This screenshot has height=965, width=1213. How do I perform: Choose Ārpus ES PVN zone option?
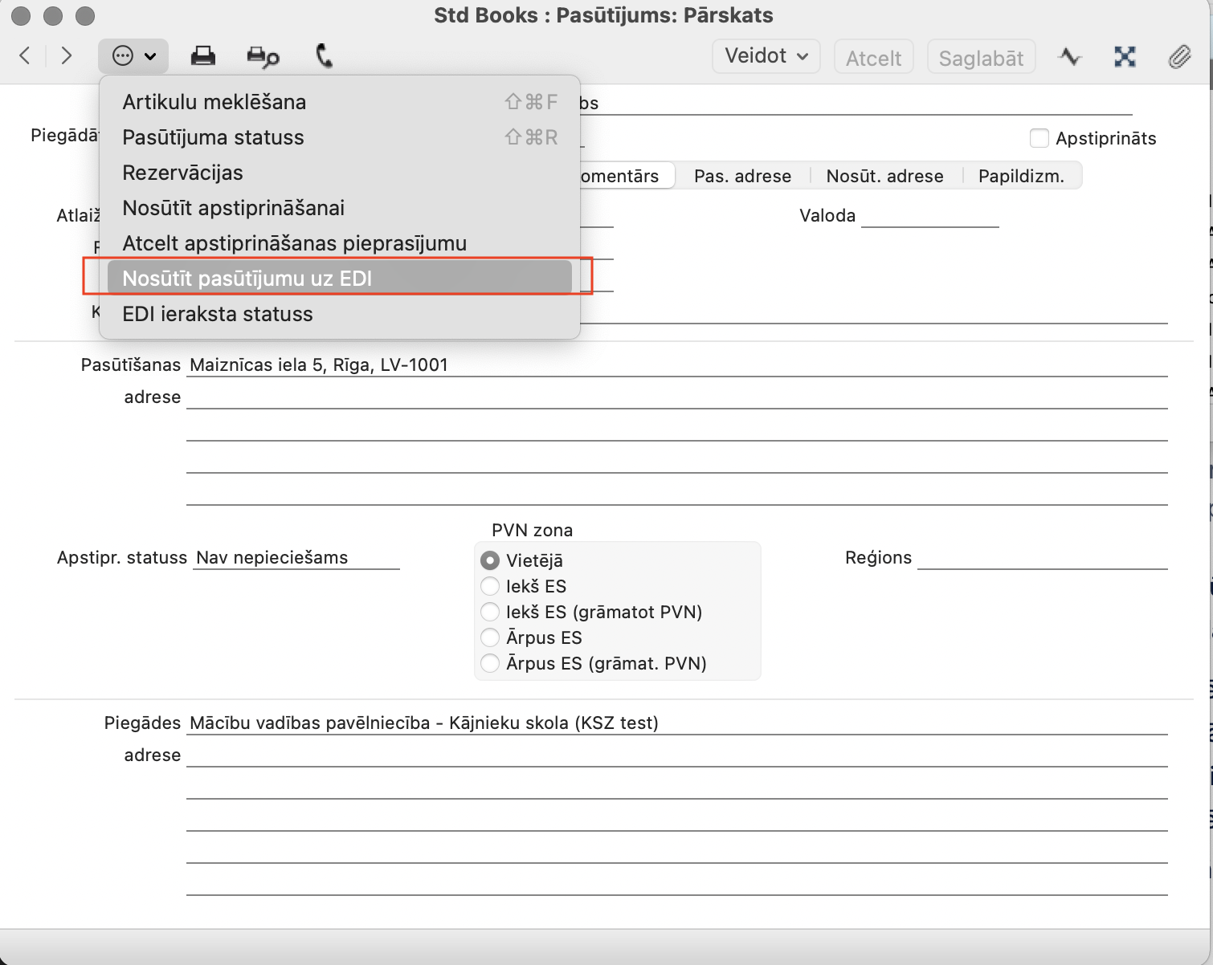(x=490, y=637)
